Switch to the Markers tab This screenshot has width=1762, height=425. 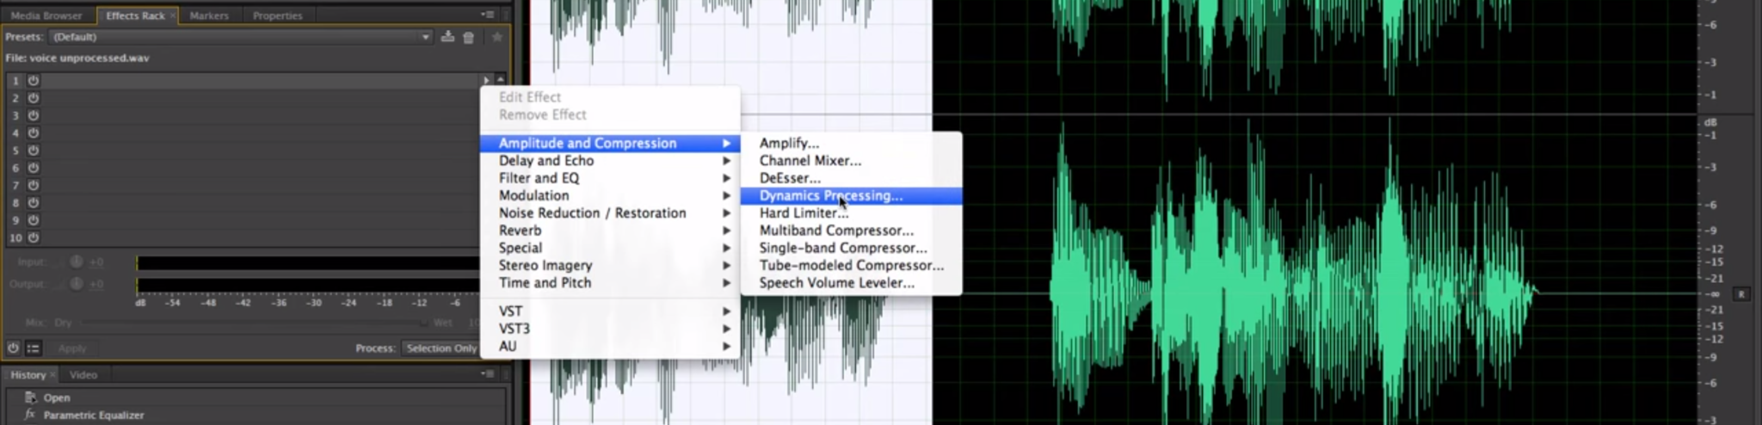click(209, 15)
